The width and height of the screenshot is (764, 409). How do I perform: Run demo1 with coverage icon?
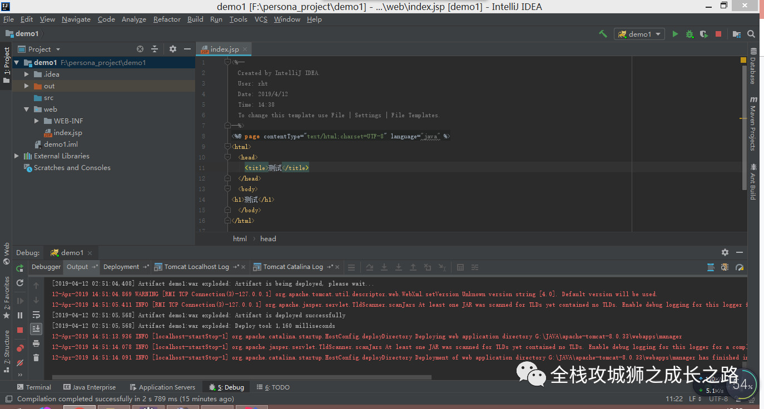[704, 34]
